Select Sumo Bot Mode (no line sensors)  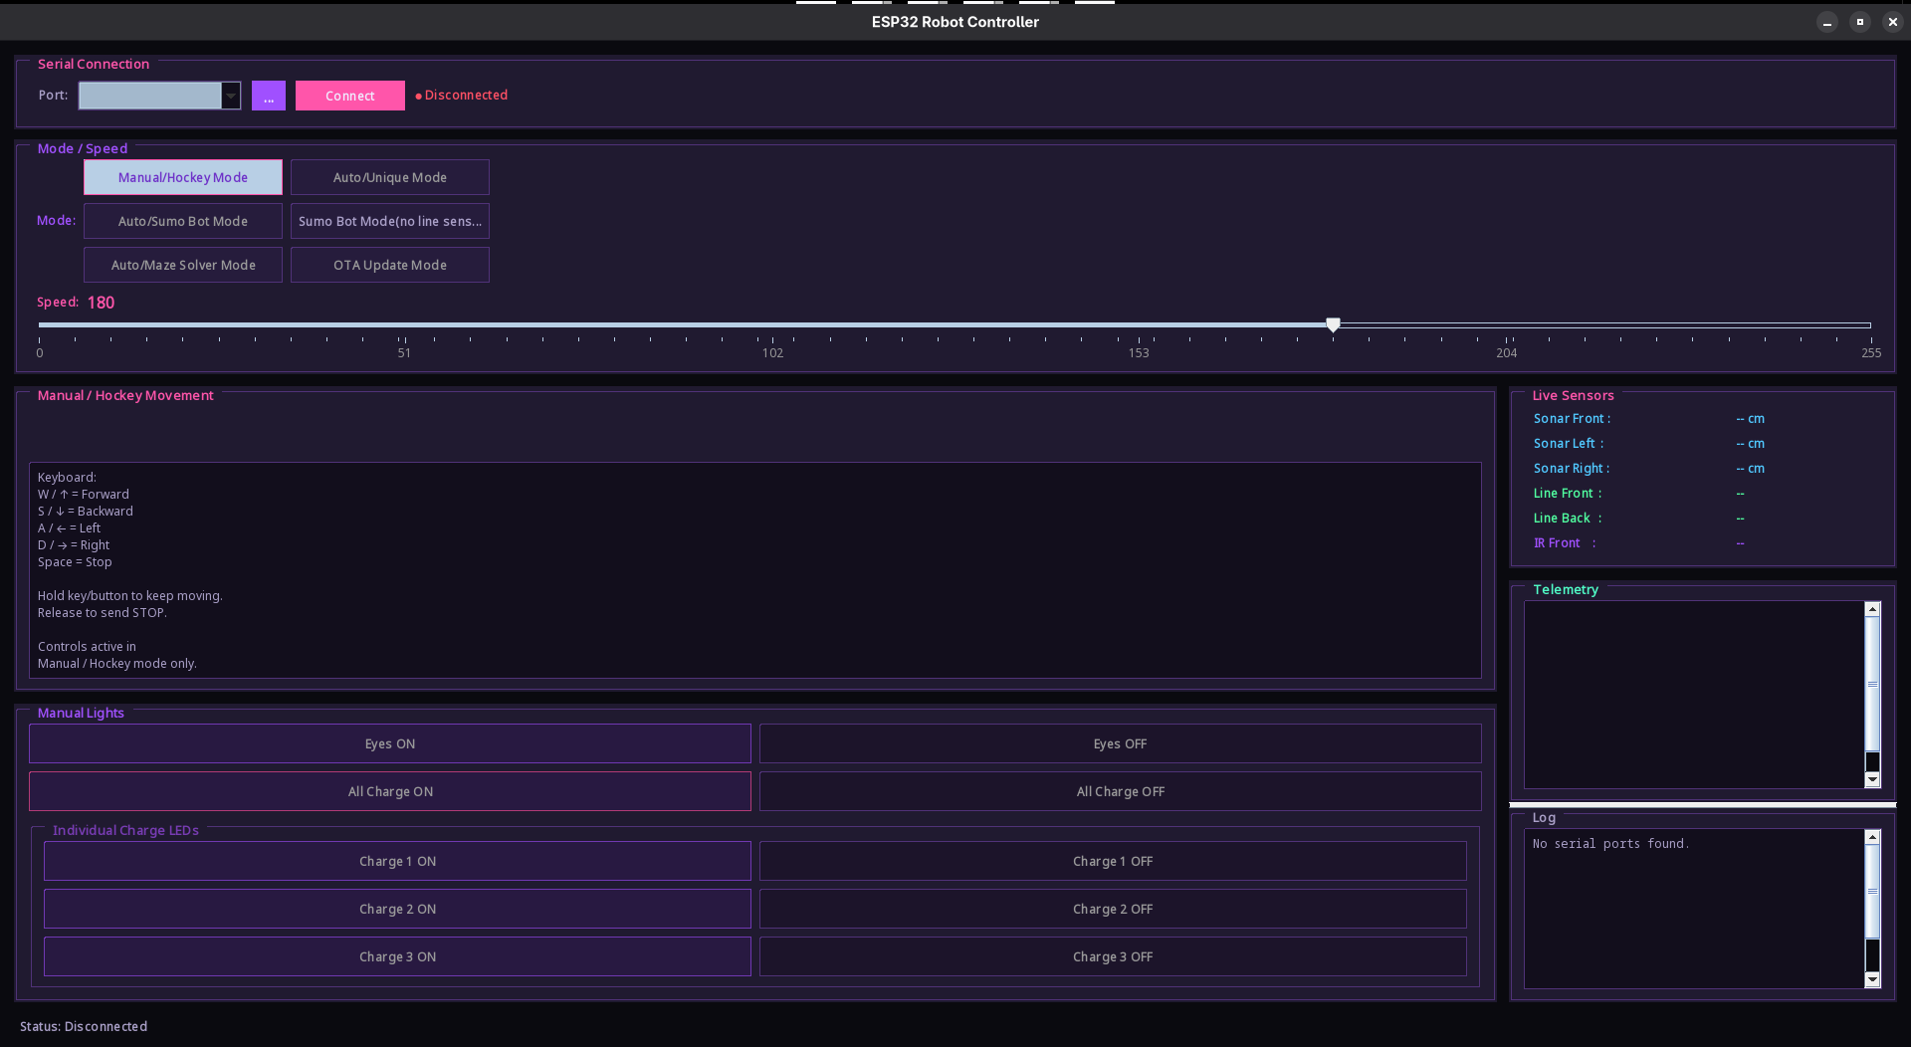390,221
